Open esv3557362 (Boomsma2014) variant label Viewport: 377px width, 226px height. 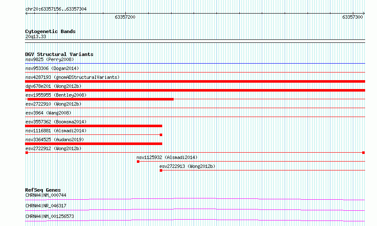coord(56,122)
